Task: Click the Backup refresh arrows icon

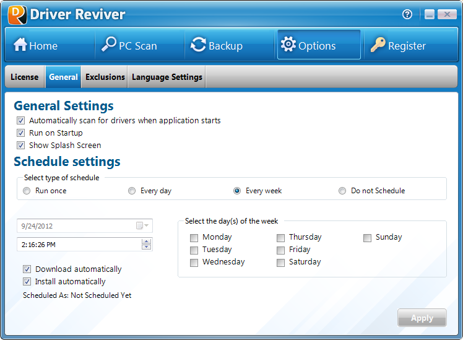Action: click(198, 45)
